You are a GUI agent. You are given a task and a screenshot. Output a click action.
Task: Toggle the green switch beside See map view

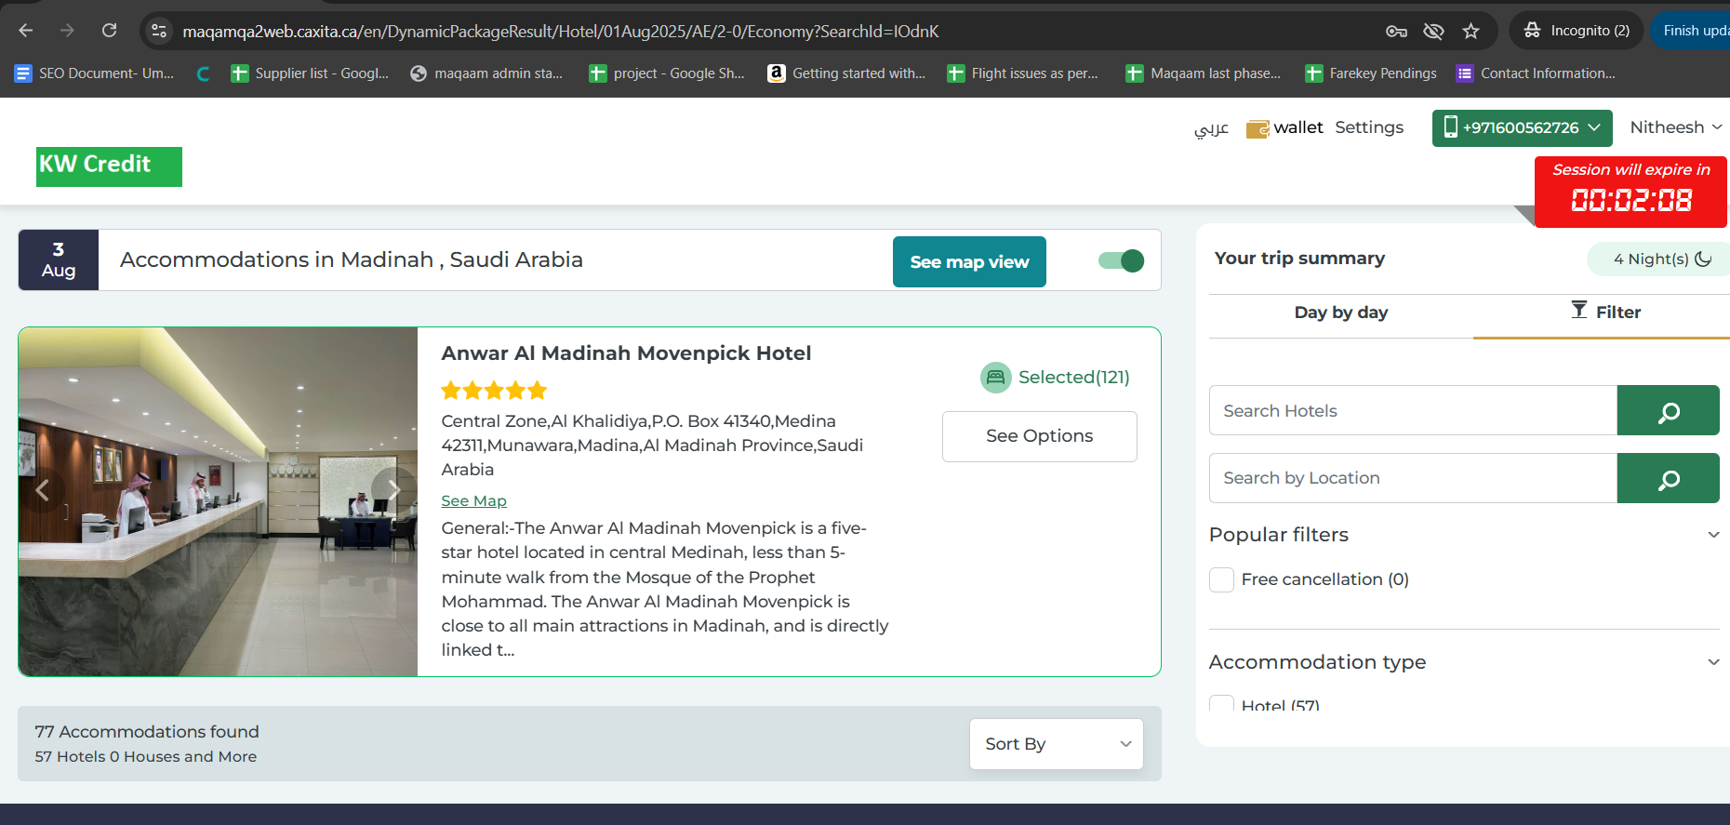point(1121,260)
